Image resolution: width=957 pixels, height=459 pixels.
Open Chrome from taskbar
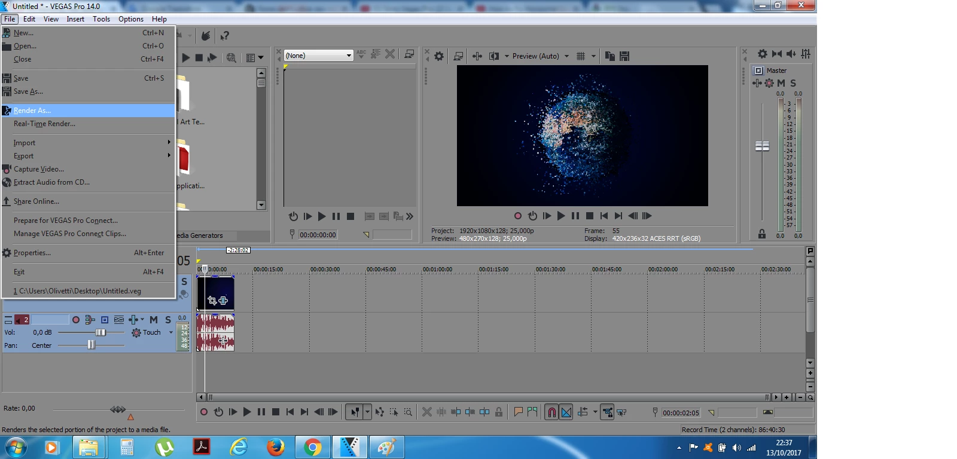point(313,447)
